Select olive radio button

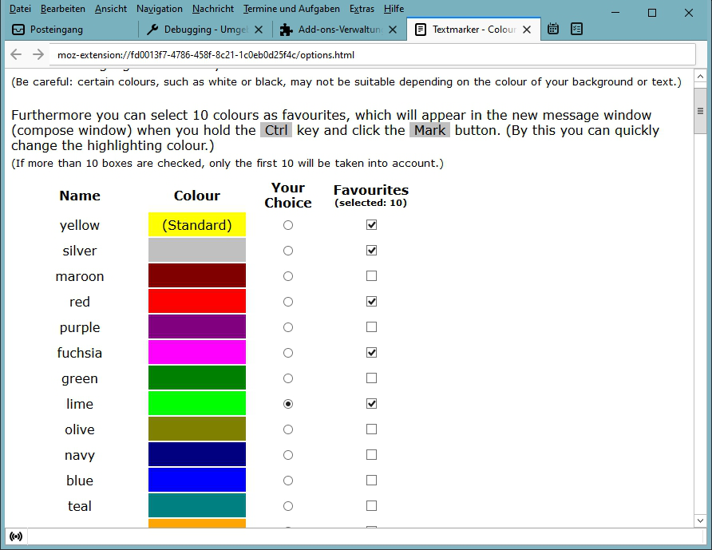(x=288, y=429)
